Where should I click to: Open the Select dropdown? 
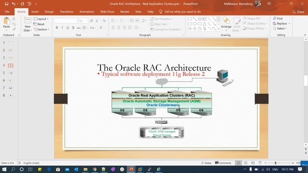click(280, 28)
